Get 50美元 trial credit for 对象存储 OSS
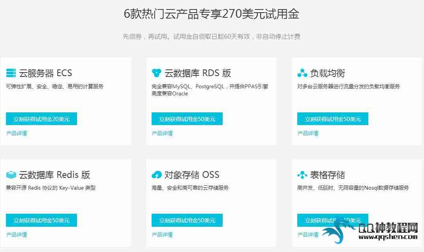The width and height of the screenshot is (424, 252). [187, 220]
